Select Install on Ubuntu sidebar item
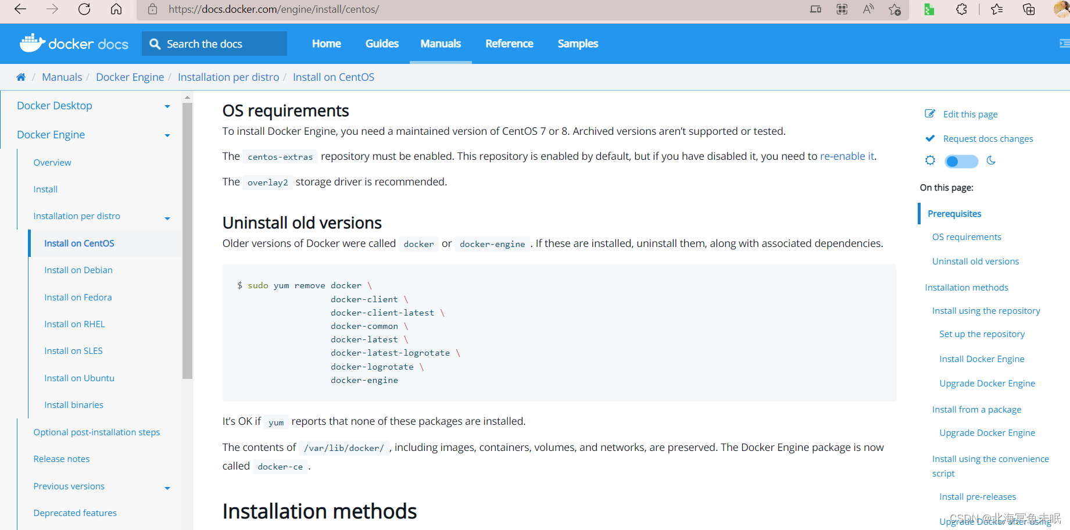This screenshot has height=530, width=1070. [79, 378]
